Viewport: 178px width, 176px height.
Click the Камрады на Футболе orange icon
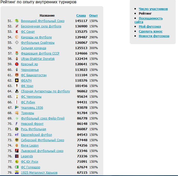pos(17,37)
